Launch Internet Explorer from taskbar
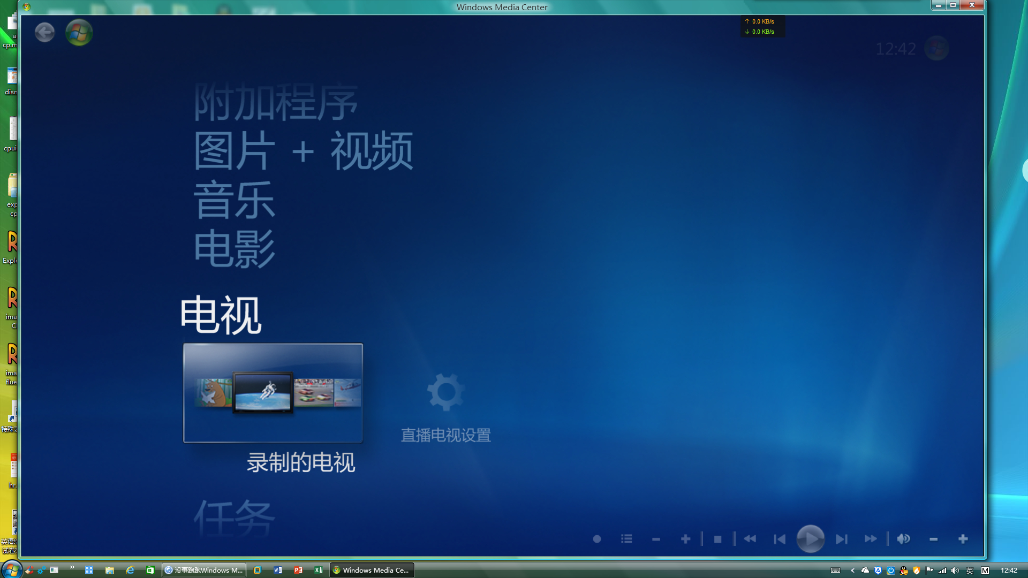This screenshot has width=1028, height=578. [130, 571]
